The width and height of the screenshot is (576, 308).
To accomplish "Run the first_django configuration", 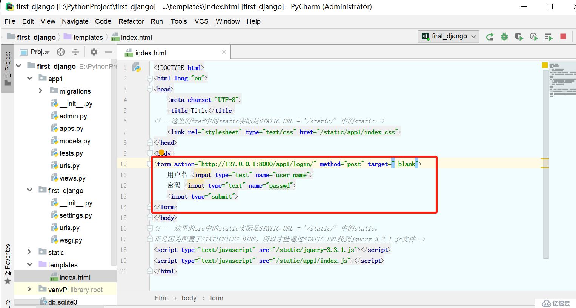I will click(x=490, y=36).
